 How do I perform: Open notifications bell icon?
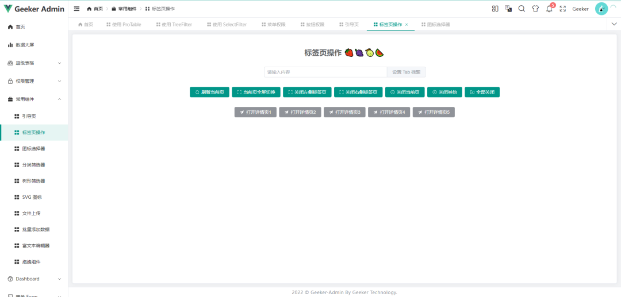tap(549, 9)
